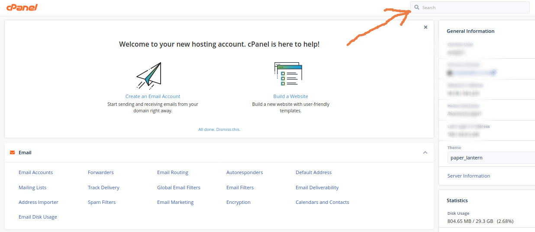Open Email Marketing
This screenshot has height=232, width=535.
tap(175, 202)
